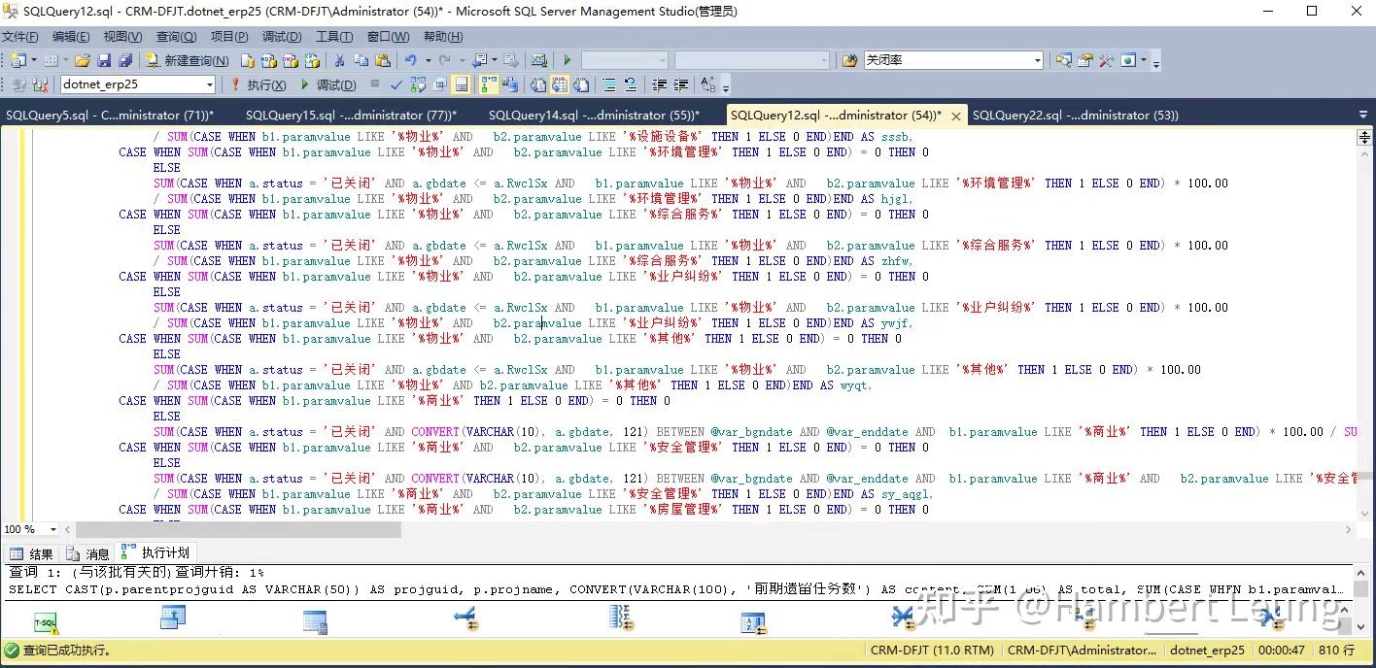
Task: Click the Copy icon in the toolbar
Action: [x=361, y=60]
